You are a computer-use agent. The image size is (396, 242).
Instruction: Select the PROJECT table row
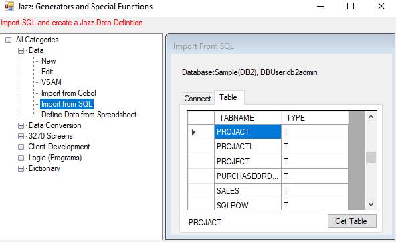[x=268, y=162]
